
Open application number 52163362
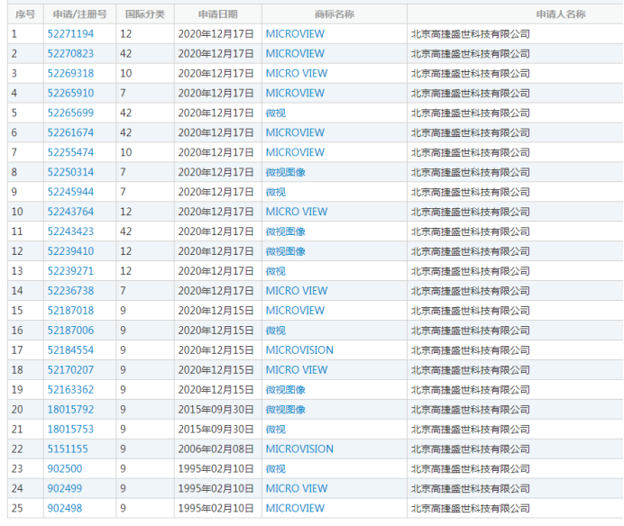70,390
